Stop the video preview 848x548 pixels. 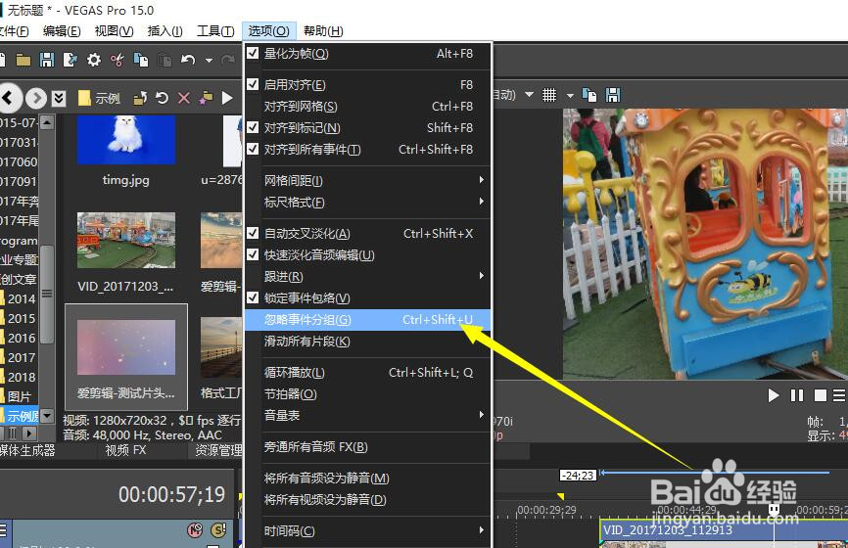pos(821,395)
